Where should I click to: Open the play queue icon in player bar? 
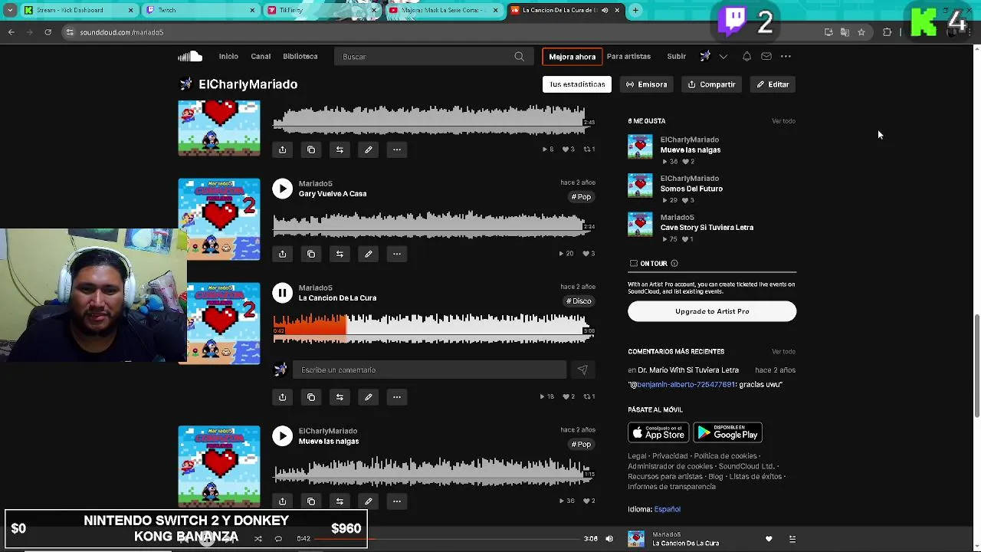click(x=792, y=539)
